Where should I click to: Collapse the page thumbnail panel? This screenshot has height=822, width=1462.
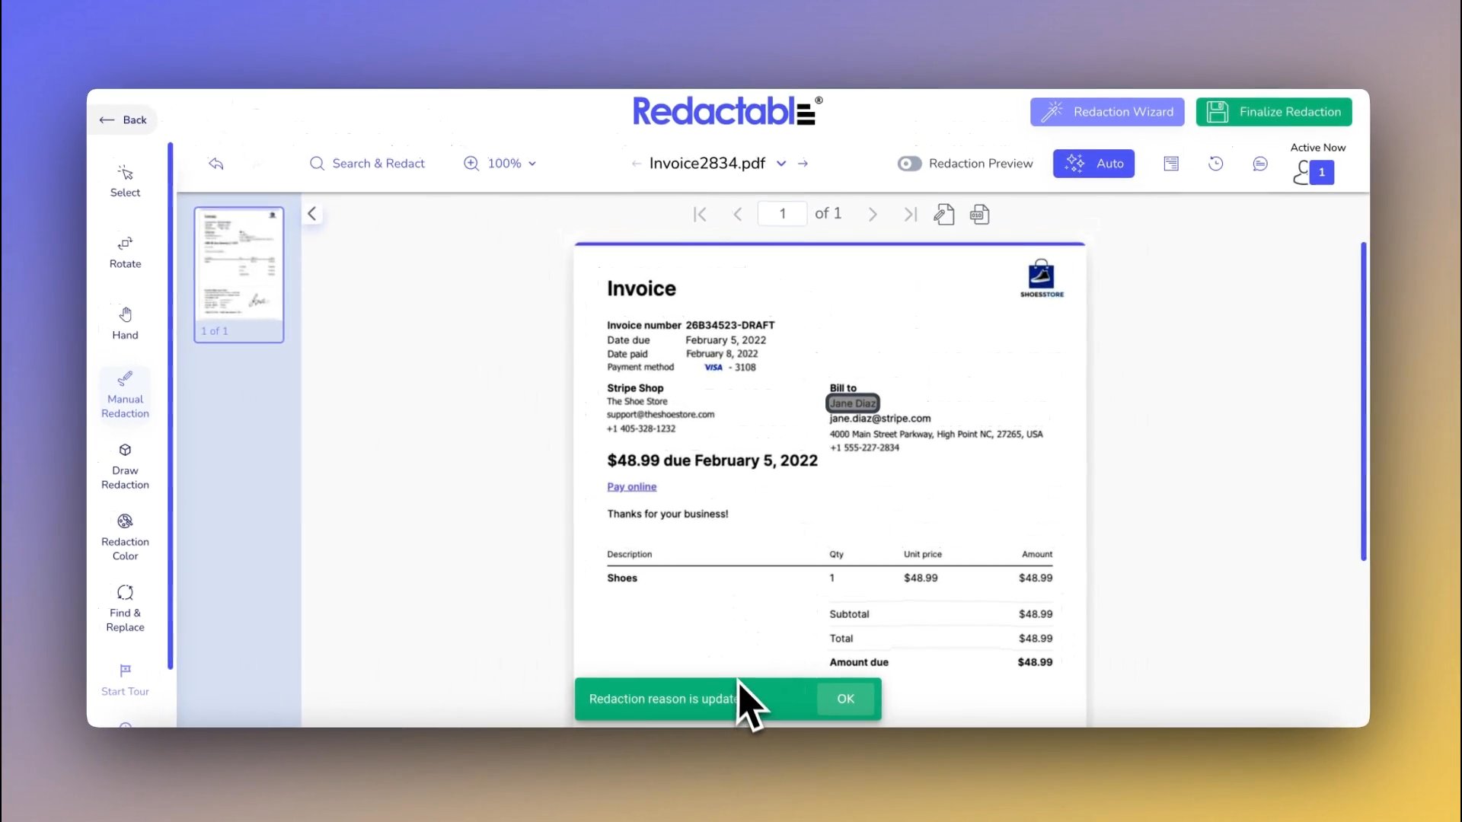[x=311, y=214]
